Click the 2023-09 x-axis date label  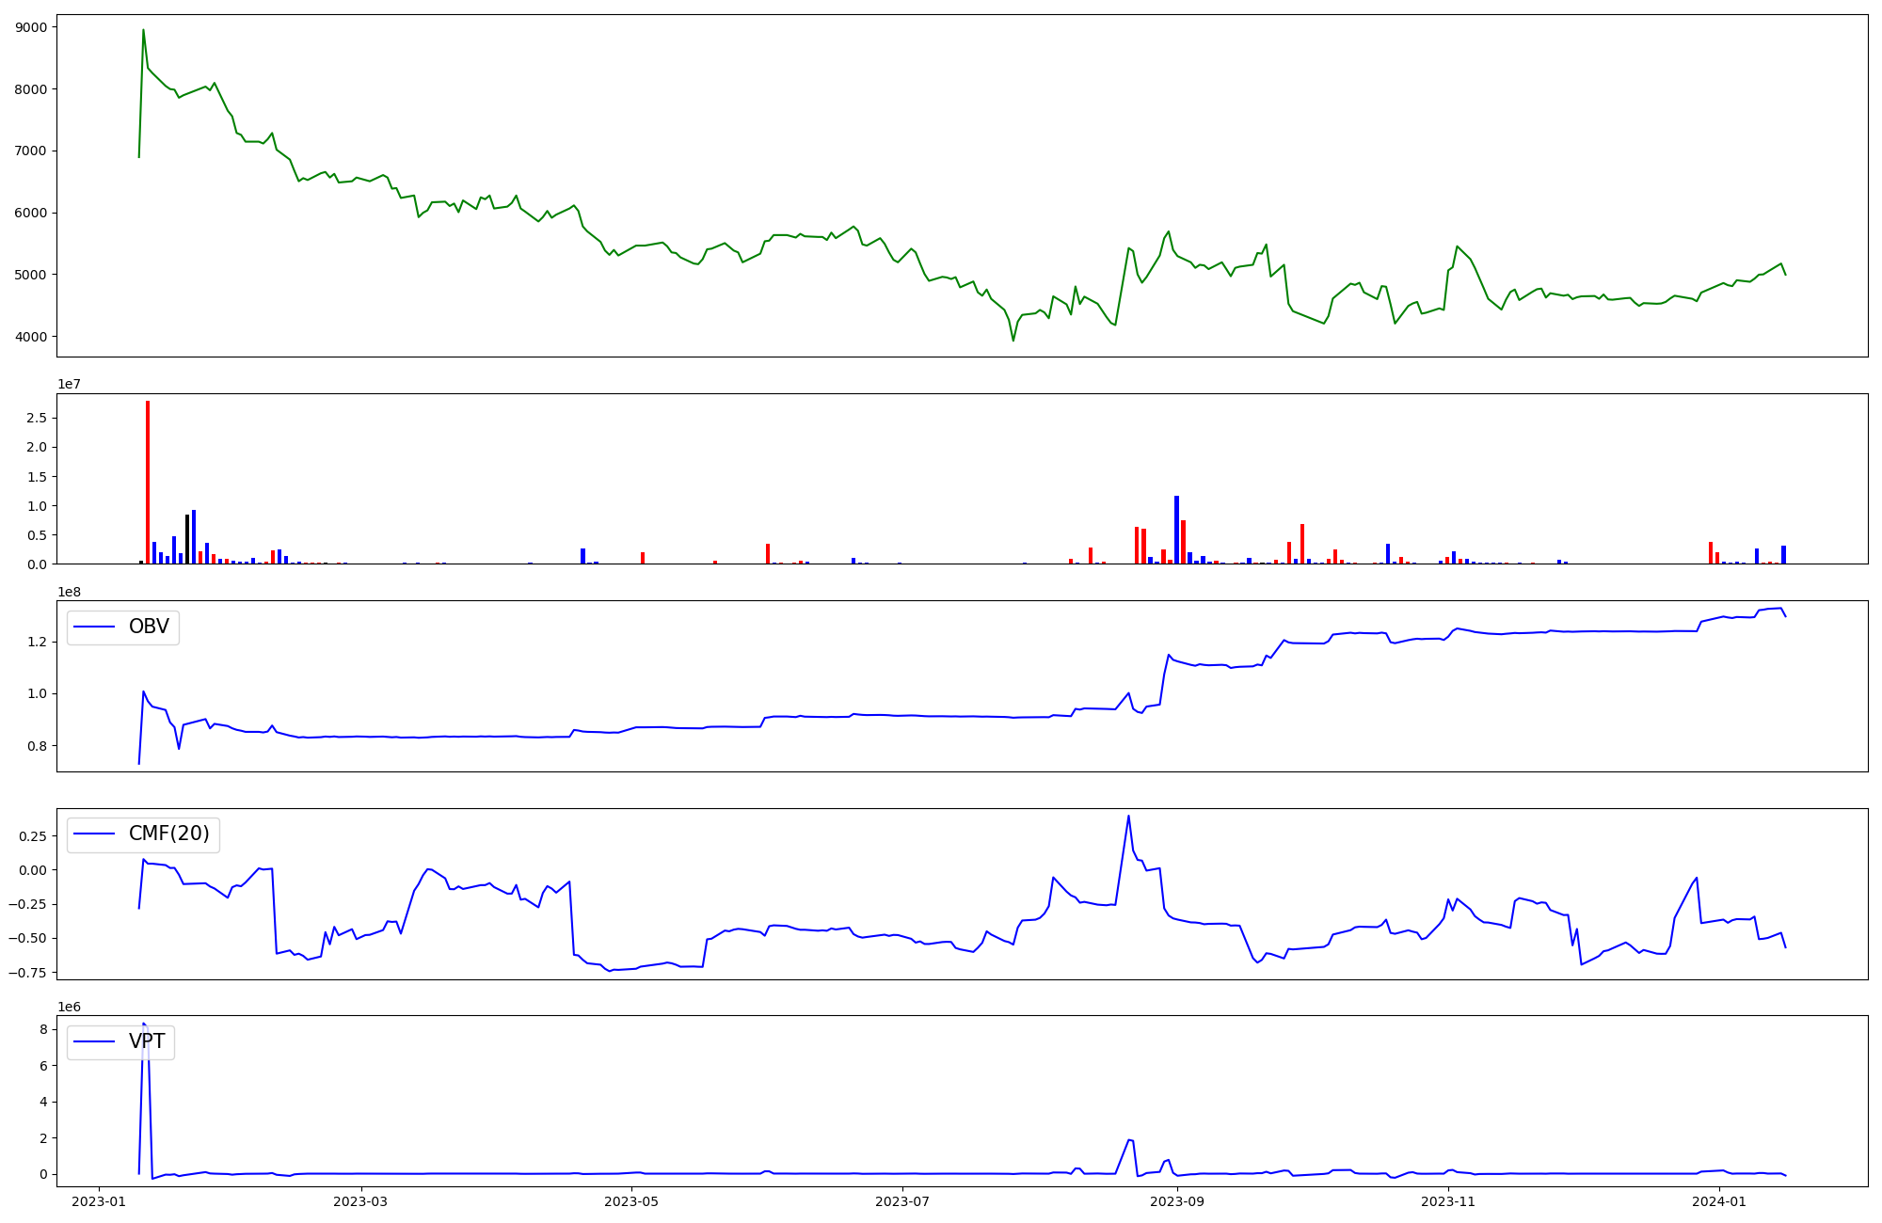pos(1177,1201)
